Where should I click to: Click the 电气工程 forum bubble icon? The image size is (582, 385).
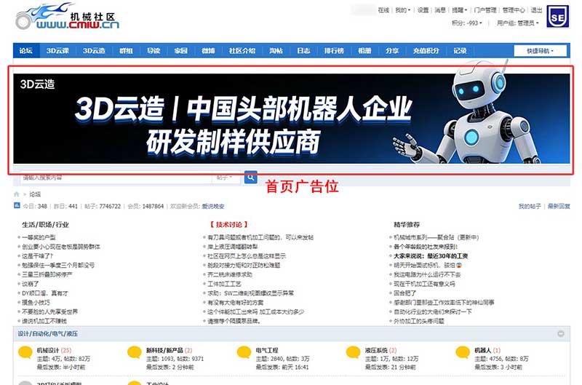[244, 353]
